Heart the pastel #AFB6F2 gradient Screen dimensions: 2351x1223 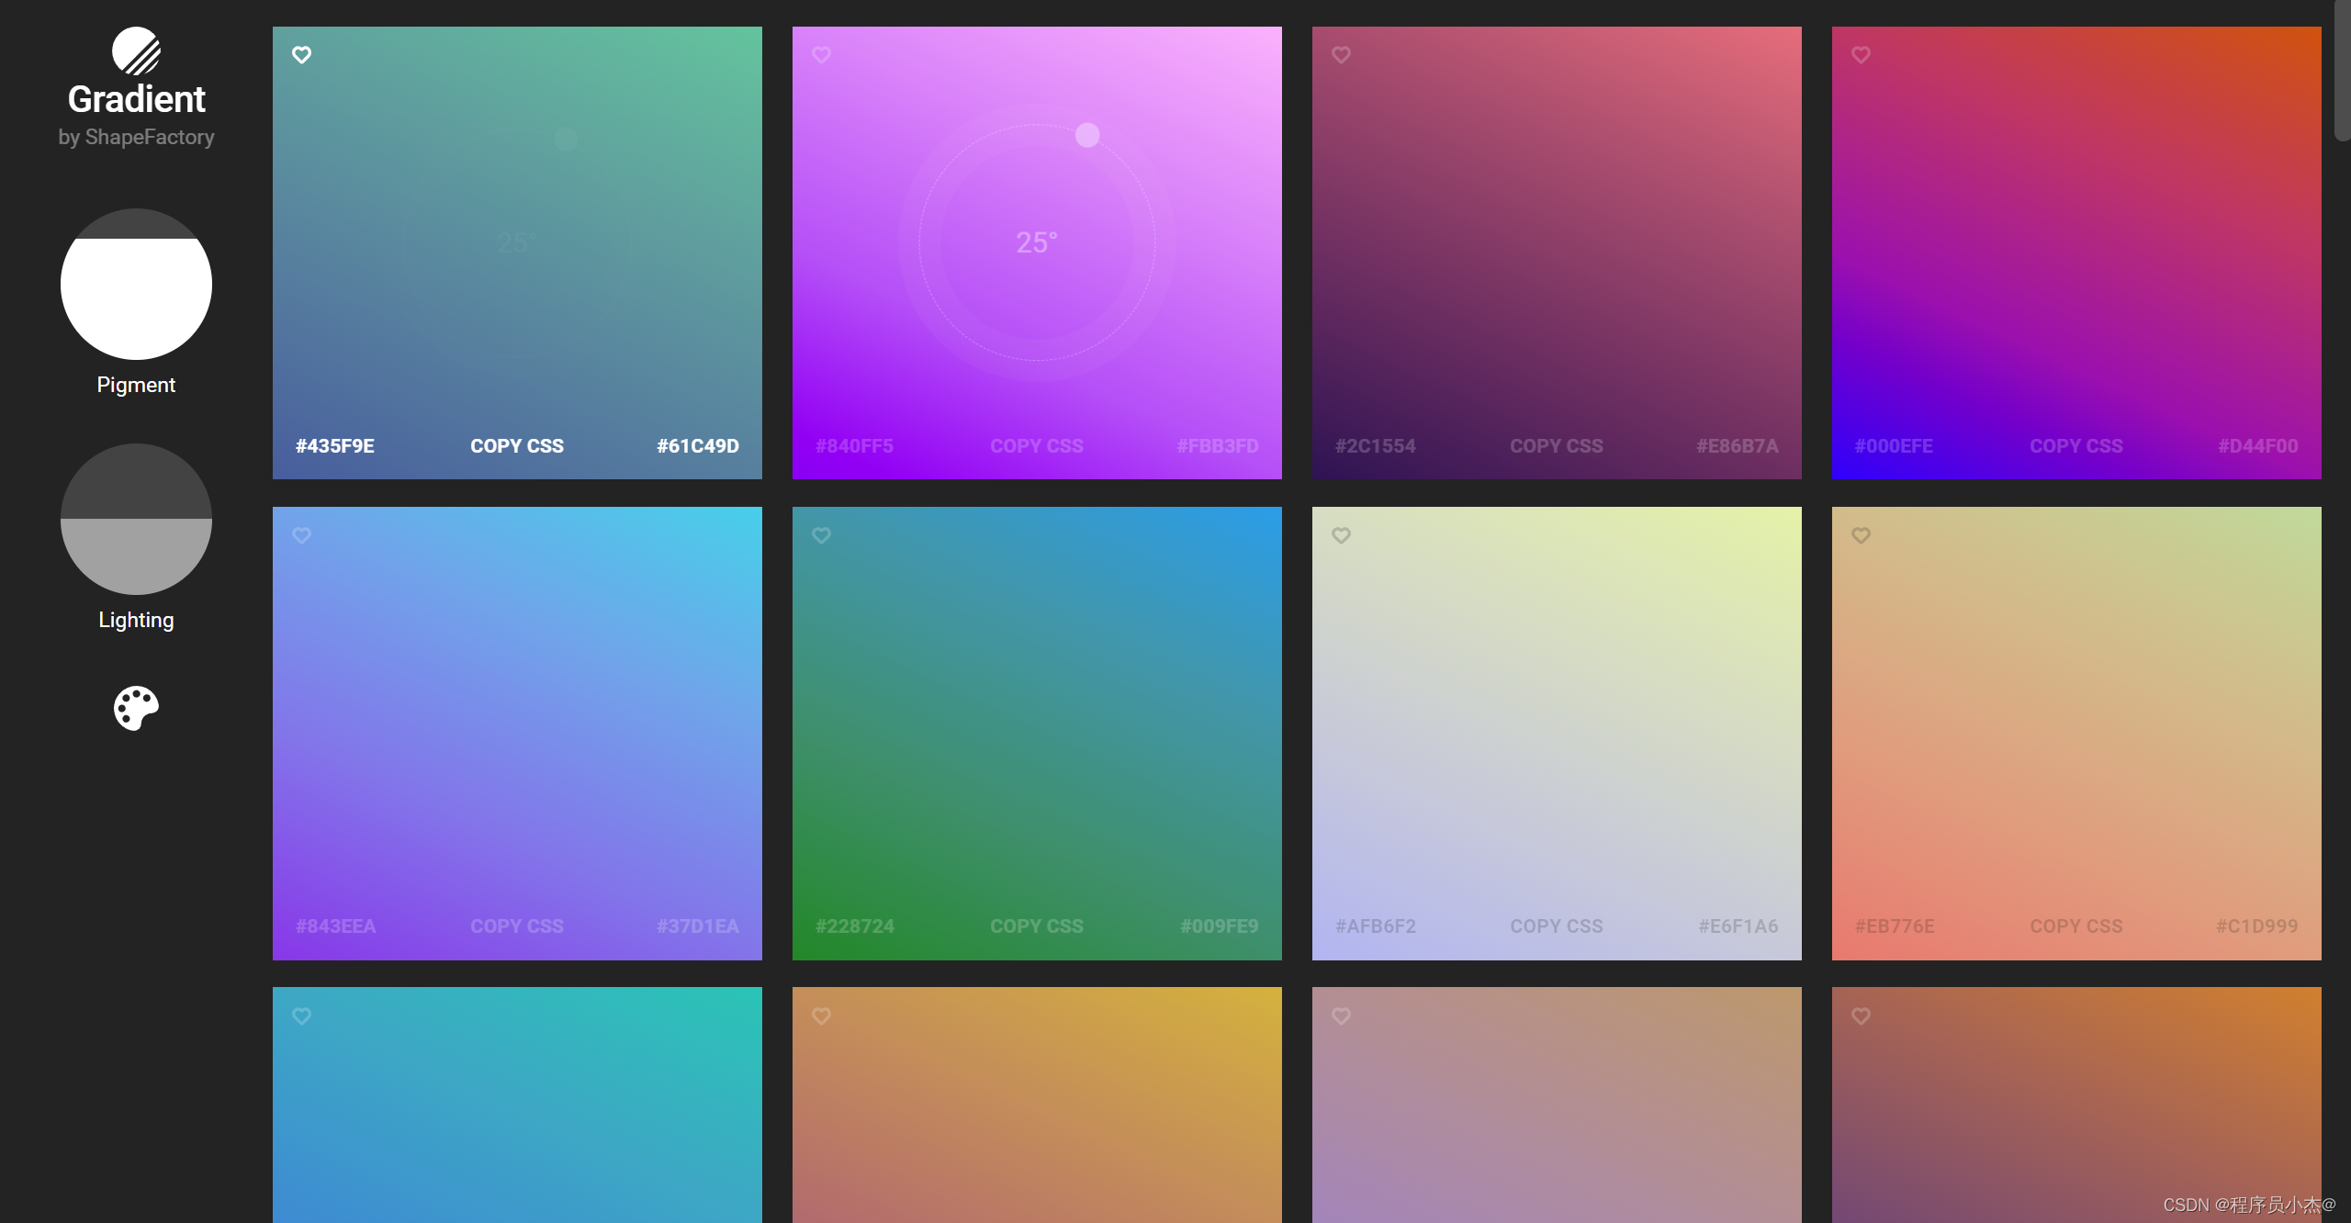(x=1341, y=535)
